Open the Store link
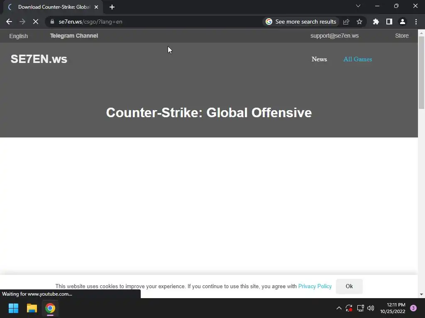 402,36
